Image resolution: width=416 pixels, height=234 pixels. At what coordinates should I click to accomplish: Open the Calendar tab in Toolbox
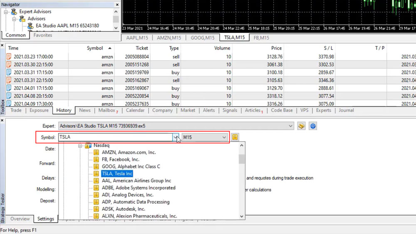click(135, 110)
